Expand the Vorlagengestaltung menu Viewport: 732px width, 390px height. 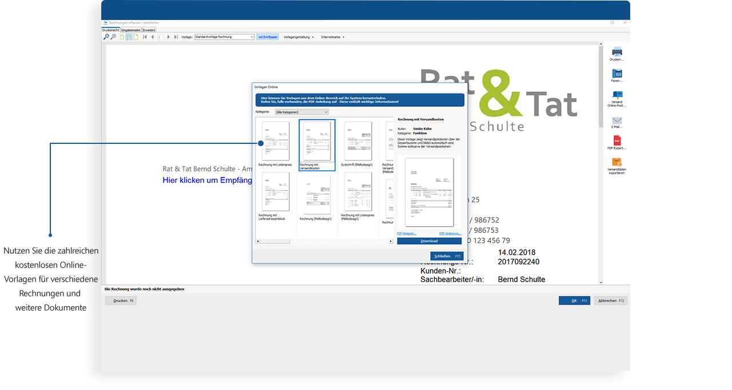299,37
